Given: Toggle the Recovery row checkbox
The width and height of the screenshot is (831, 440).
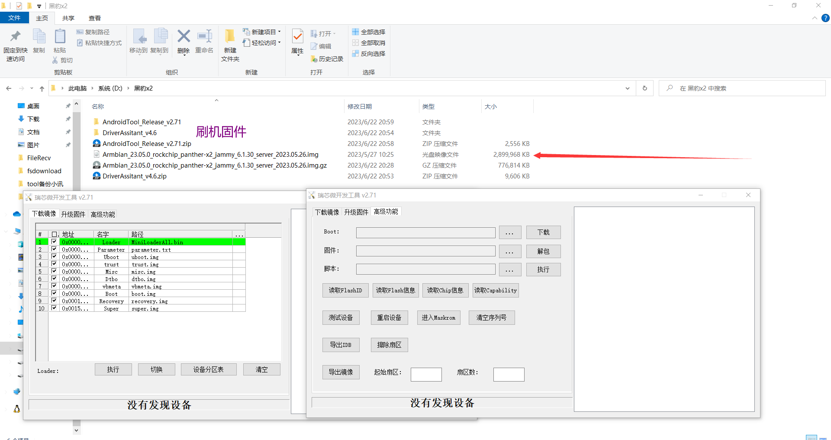Looking at the screenshot, I should tap(54, 301).
